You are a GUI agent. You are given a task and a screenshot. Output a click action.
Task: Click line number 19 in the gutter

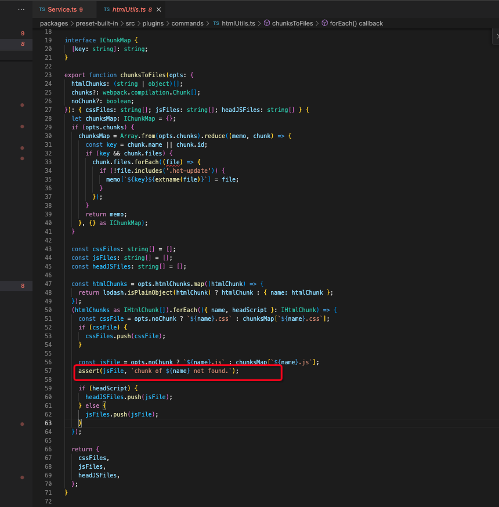[48, 40]
